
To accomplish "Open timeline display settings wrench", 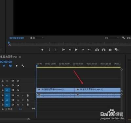I will (x=23, y=66).
